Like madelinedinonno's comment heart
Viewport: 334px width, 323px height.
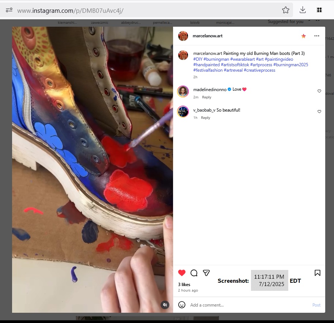319,91
